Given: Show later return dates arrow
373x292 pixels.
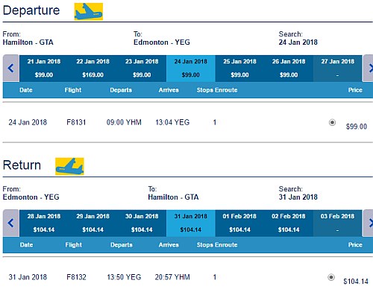Looking at the screenshot, I should point(369,223).
